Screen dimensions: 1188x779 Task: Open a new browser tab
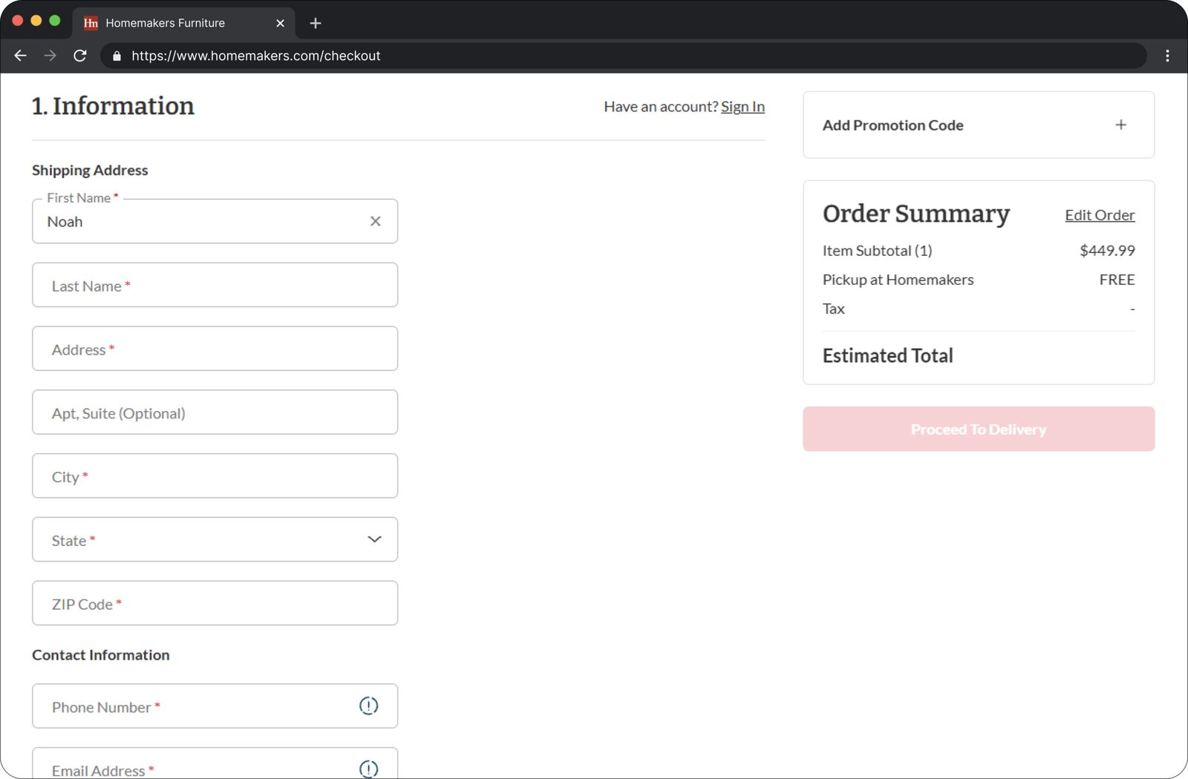click(x=316, y=23)
